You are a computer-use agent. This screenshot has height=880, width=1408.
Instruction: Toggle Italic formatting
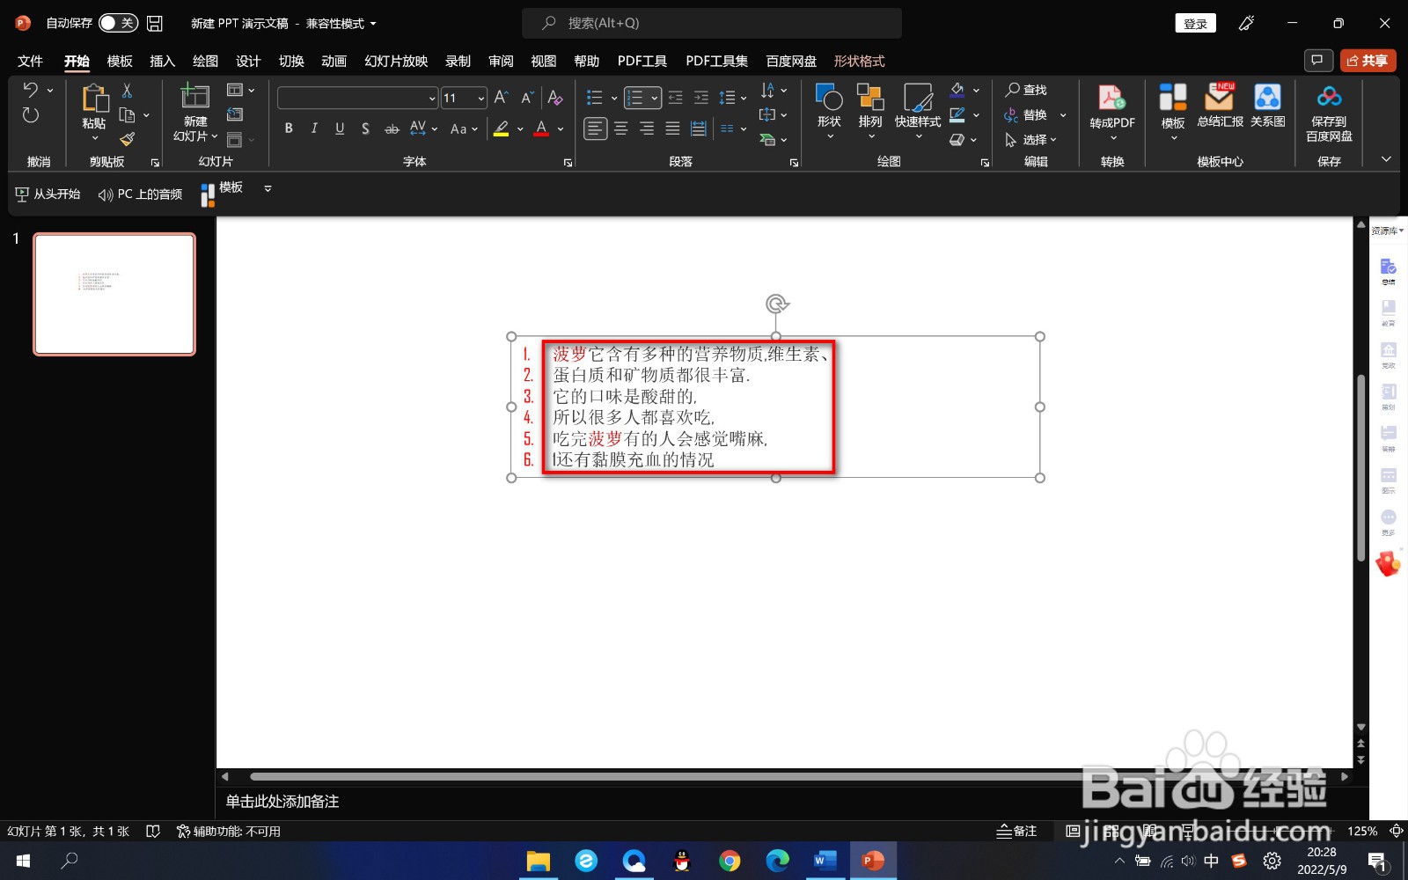pos(314,128)
